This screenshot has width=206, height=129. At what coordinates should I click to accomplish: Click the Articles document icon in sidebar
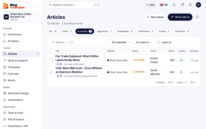tap(5, 54)
